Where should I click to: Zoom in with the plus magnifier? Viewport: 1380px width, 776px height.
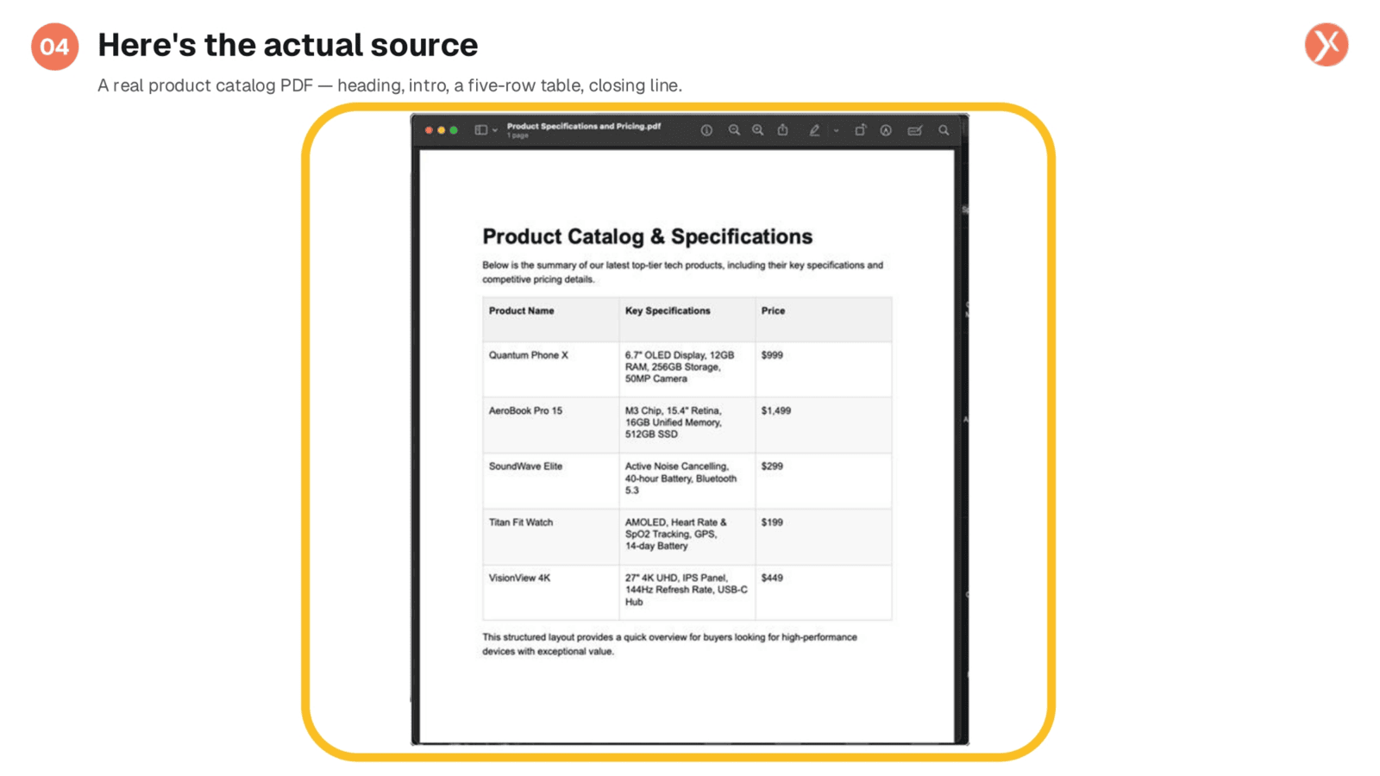coord(758,130)
